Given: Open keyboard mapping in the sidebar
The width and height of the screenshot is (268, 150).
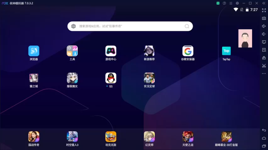Looking at the screenshot, I should [264, 18].
